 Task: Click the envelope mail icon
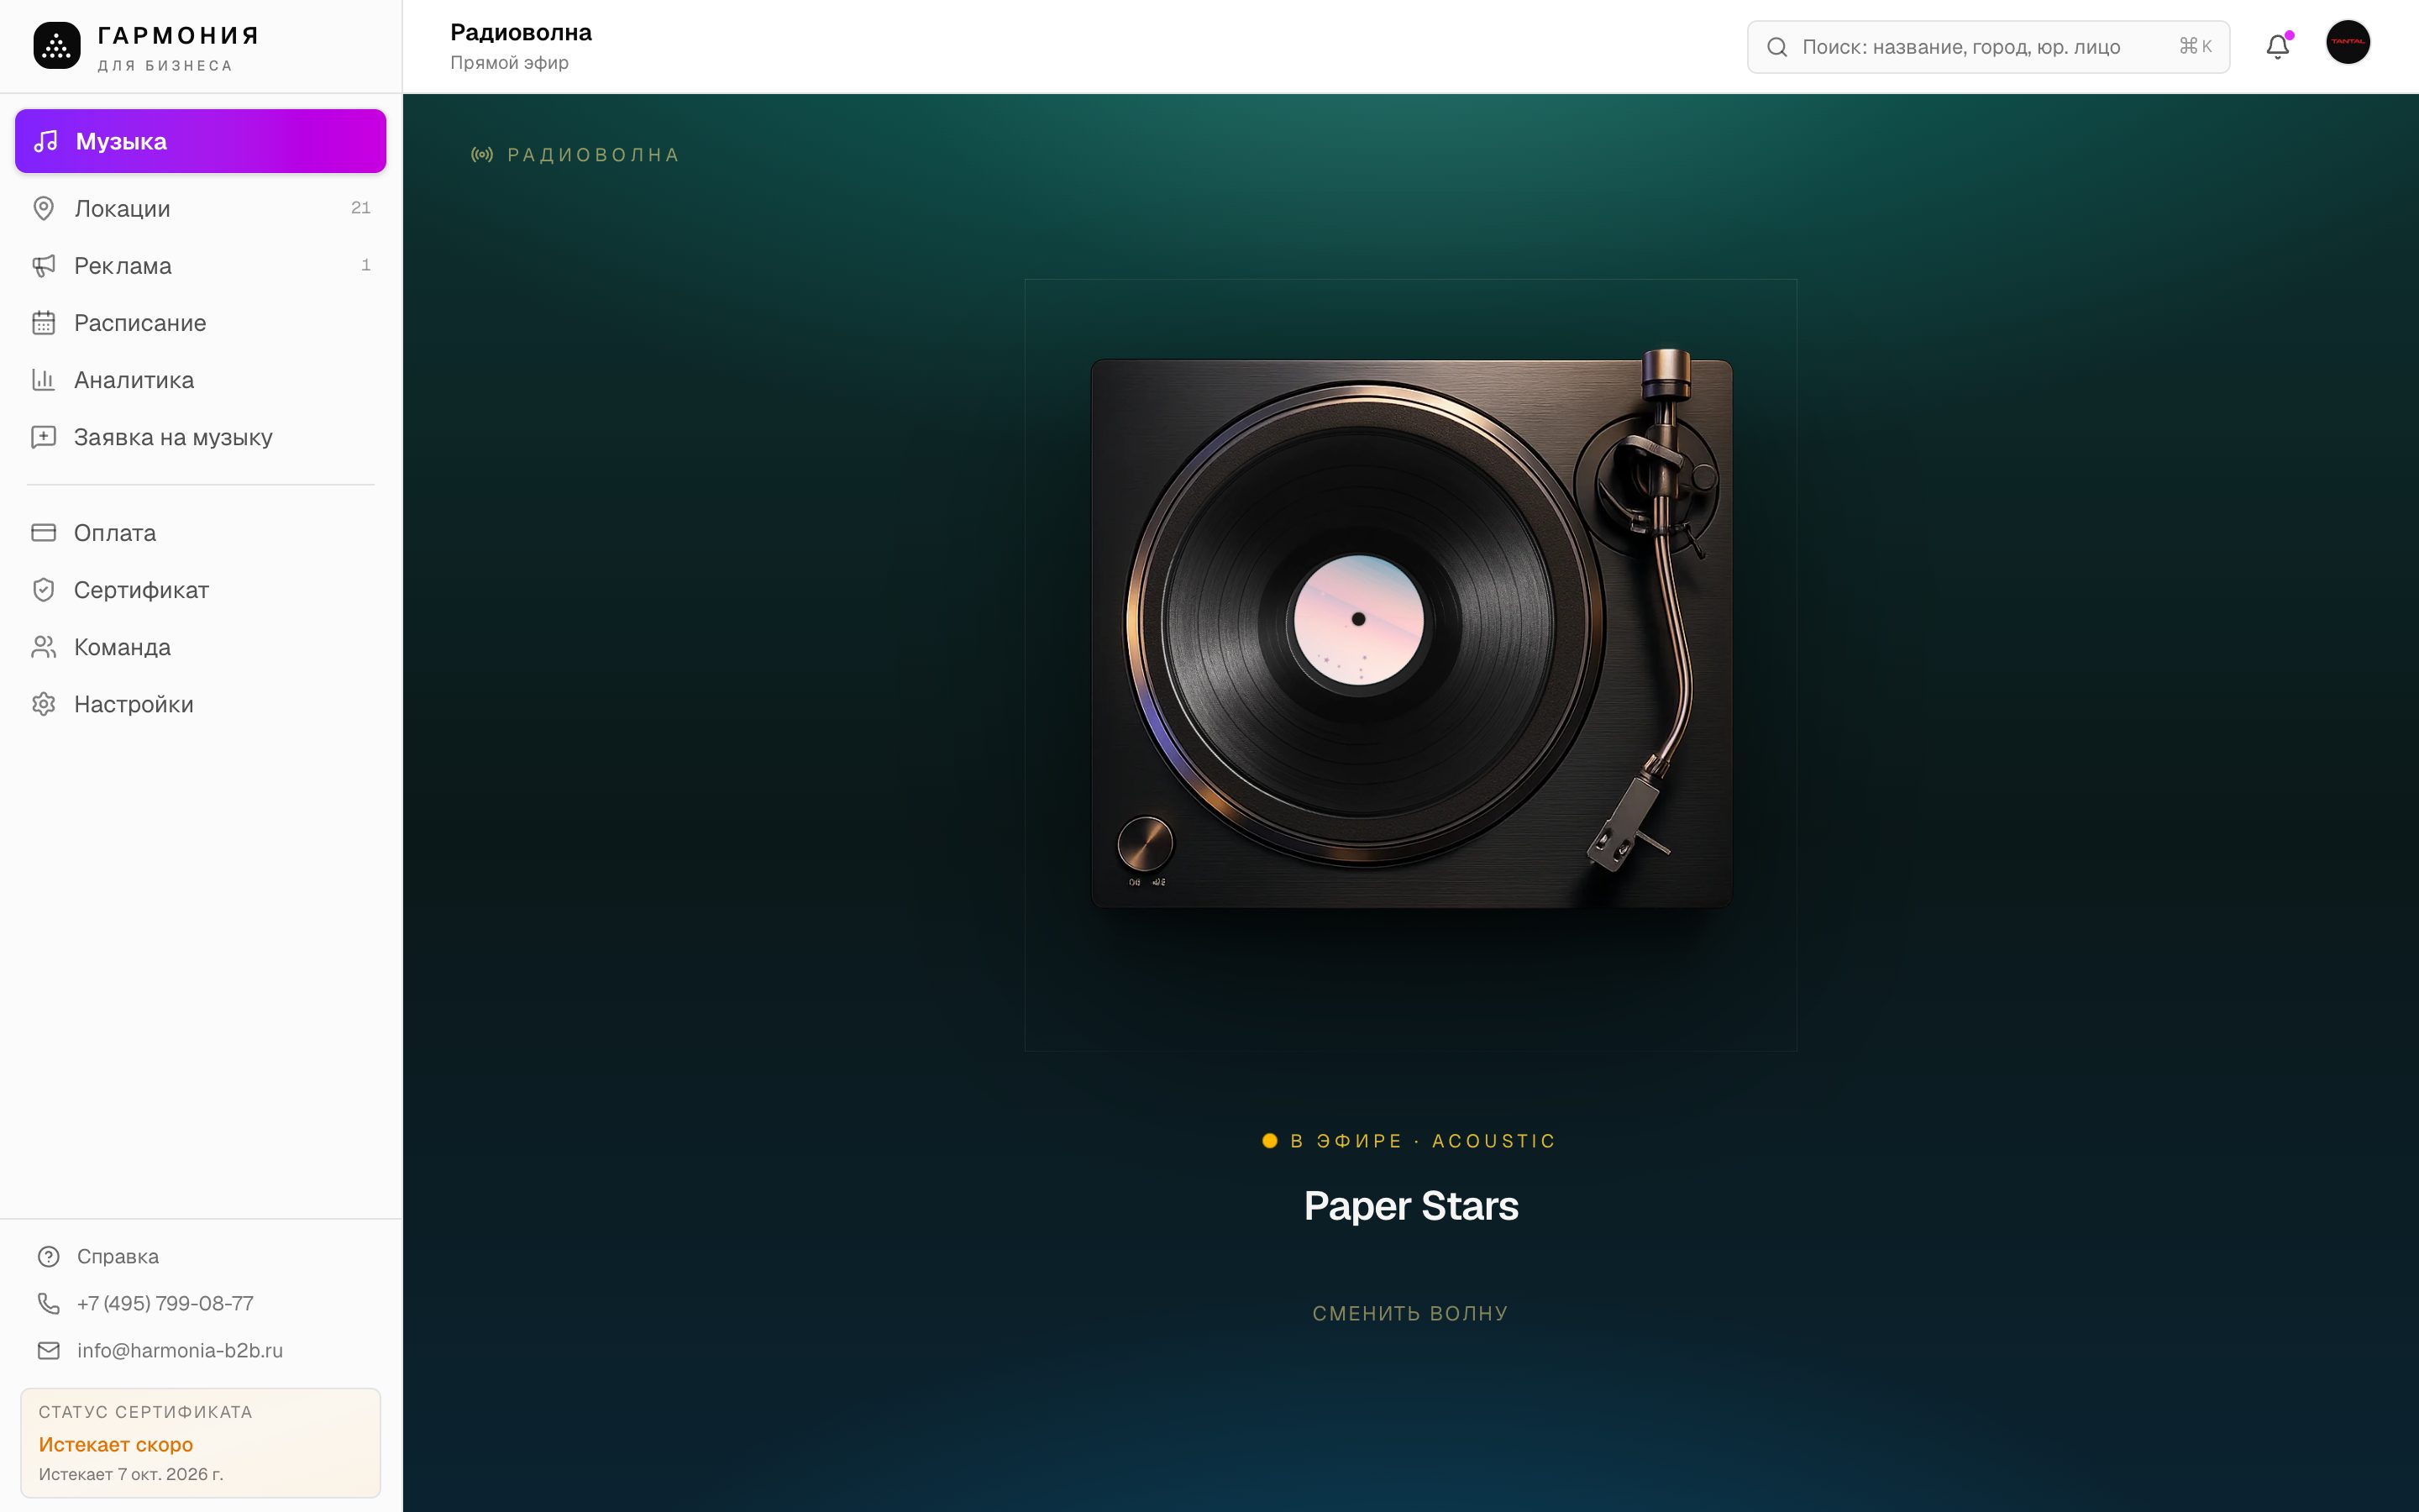pos(49,1350)
